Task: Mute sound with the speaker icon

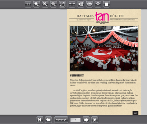Action: click(81, 4)
